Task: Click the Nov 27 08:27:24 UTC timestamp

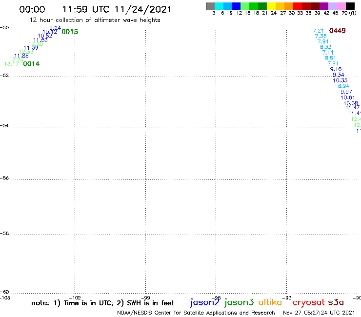Action: coord(319,313)
